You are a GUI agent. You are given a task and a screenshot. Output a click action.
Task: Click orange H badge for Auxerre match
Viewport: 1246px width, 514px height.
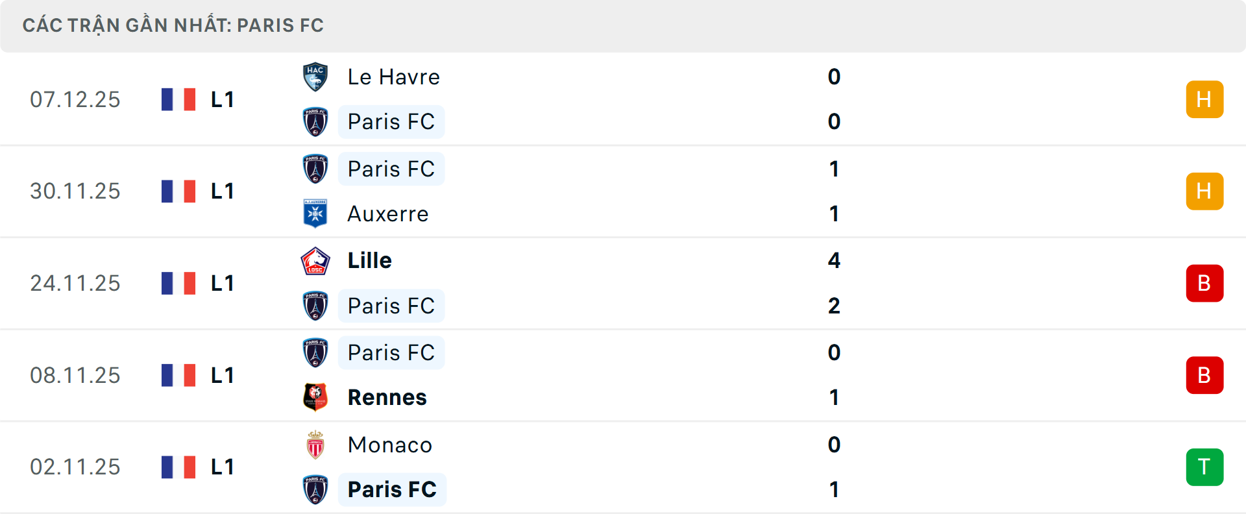[1204, 191]
